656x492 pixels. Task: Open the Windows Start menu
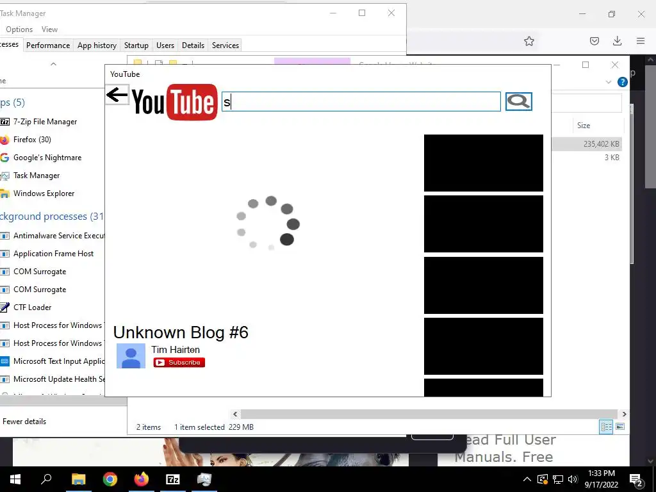(x=15, y=479)
